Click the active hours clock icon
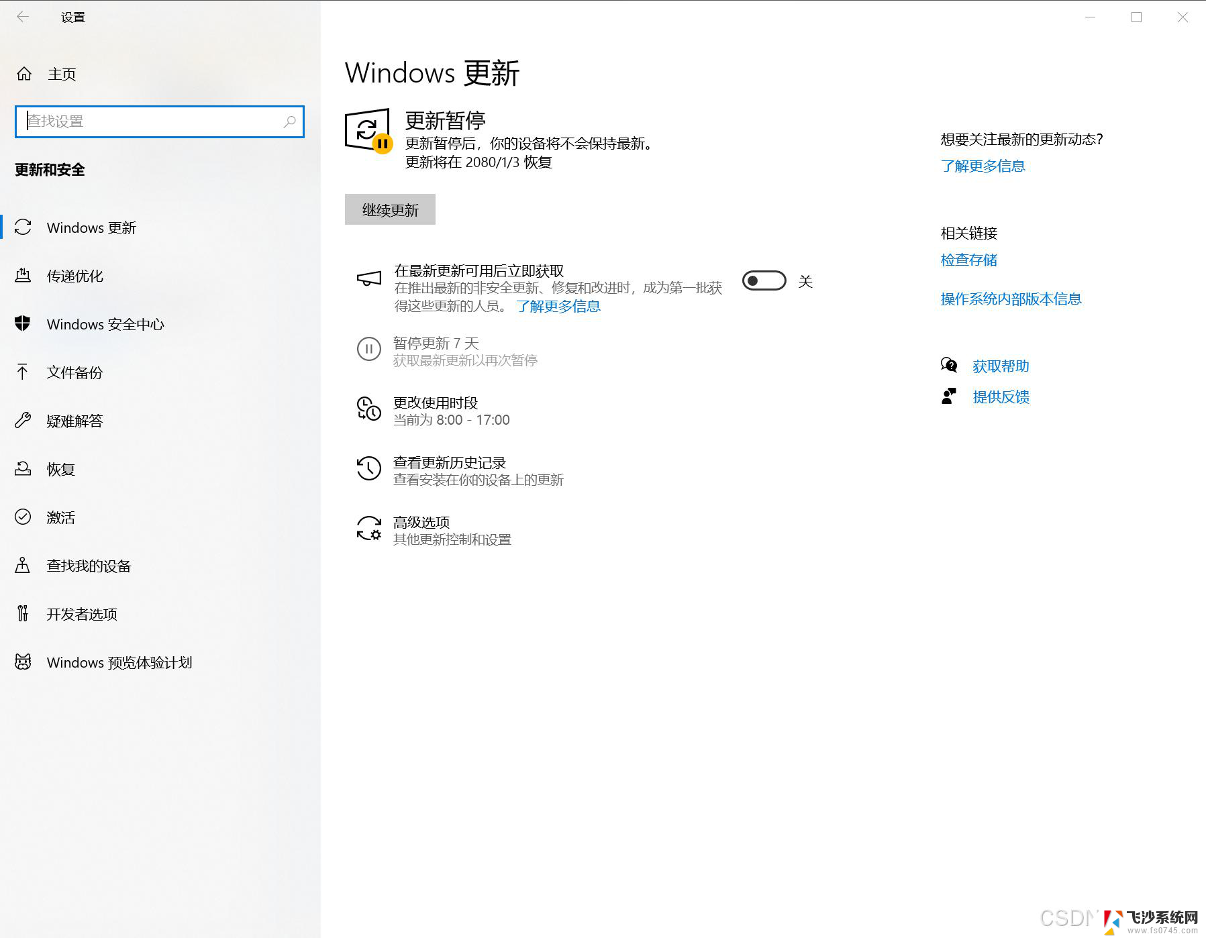Viewport: 1206px width, 938px height. click(x=369, y=409)
